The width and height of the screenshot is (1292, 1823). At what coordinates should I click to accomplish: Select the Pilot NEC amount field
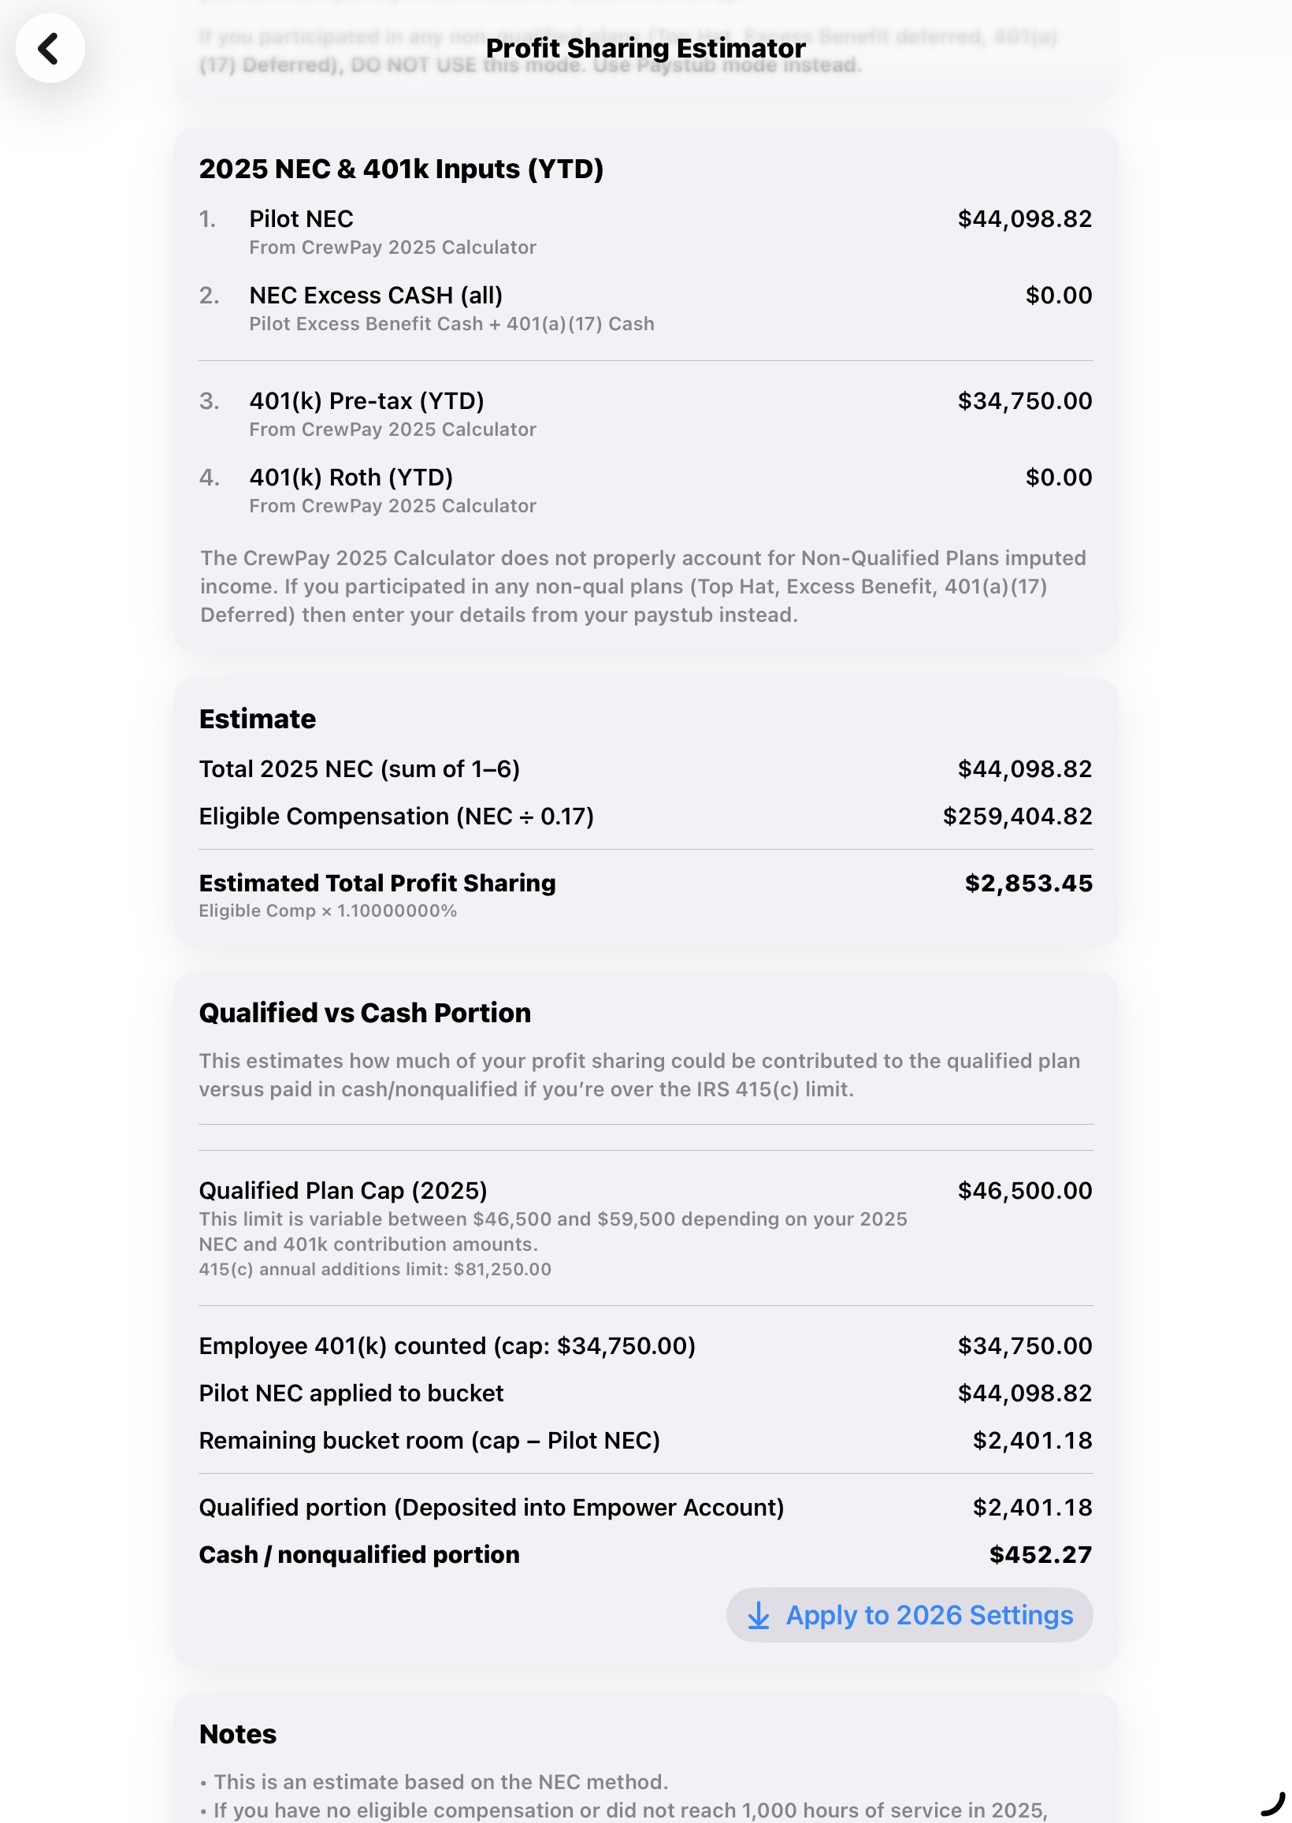(x=1025, y=219)
